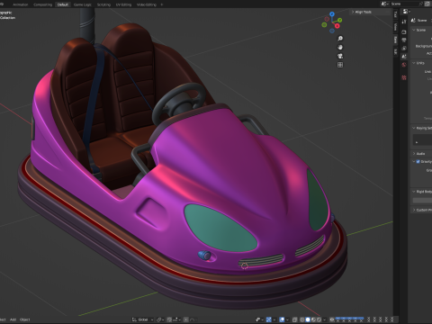Image resolution: width=432 pixels, height=324 pixels.
Task: Open the Add menu in viewport header
Action: 13,319
